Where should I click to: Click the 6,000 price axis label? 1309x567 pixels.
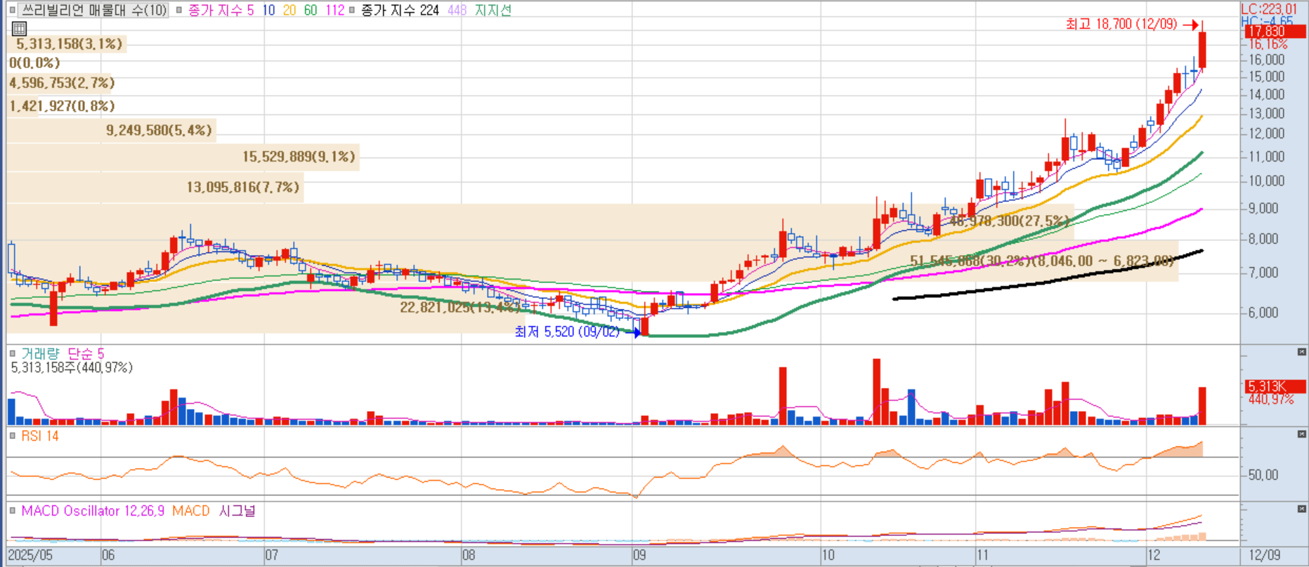pyautogui.click(x=1263, y=313)
